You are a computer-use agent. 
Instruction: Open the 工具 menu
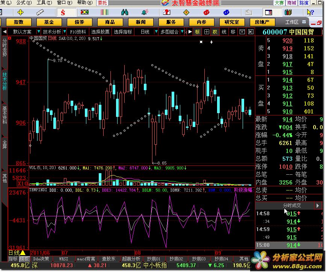(44, 3)
